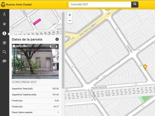Click the Ricardo Gutierrez street label
The width and height of the screenshot is (155, 116).
[x=99, y=87]
